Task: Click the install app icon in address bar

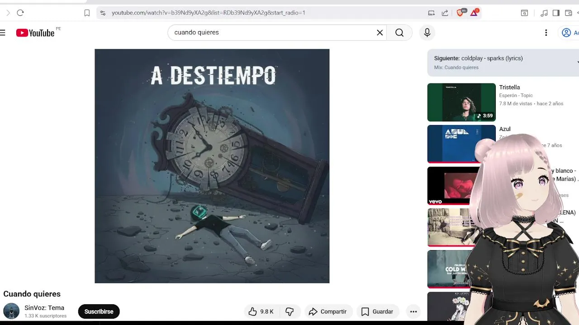Action: tap(432, 13)
